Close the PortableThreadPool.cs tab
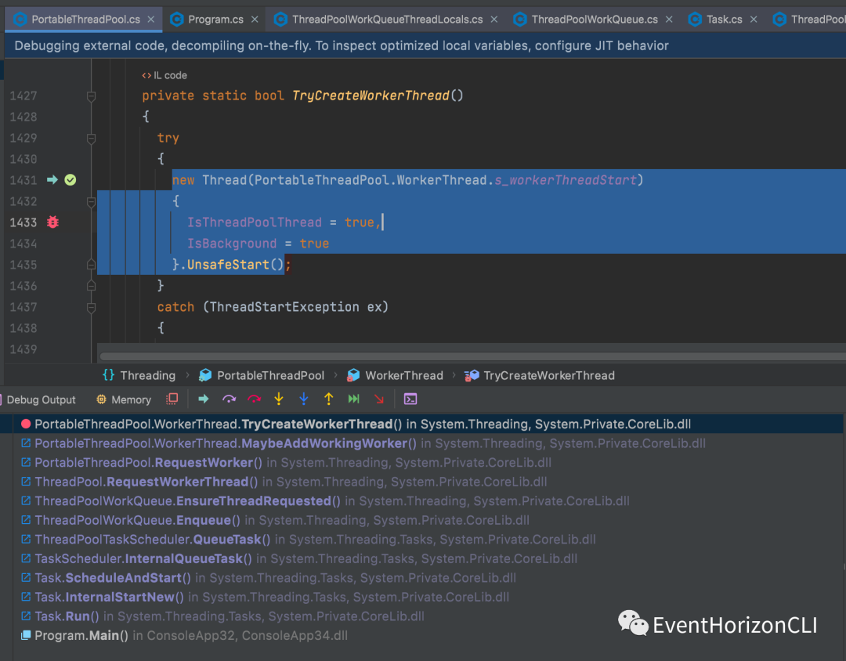Screen dimensions: 846x661 tap(151, 20)
